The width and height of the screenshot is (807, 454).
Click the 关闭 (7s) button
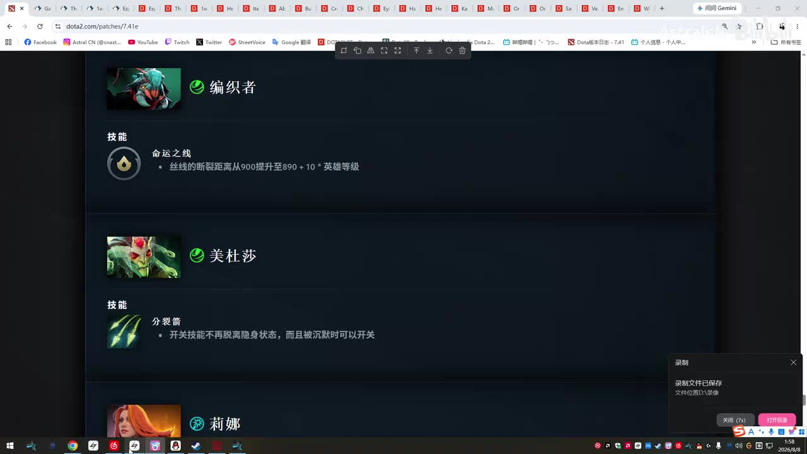pyautogui.click(x=734, y=420)
